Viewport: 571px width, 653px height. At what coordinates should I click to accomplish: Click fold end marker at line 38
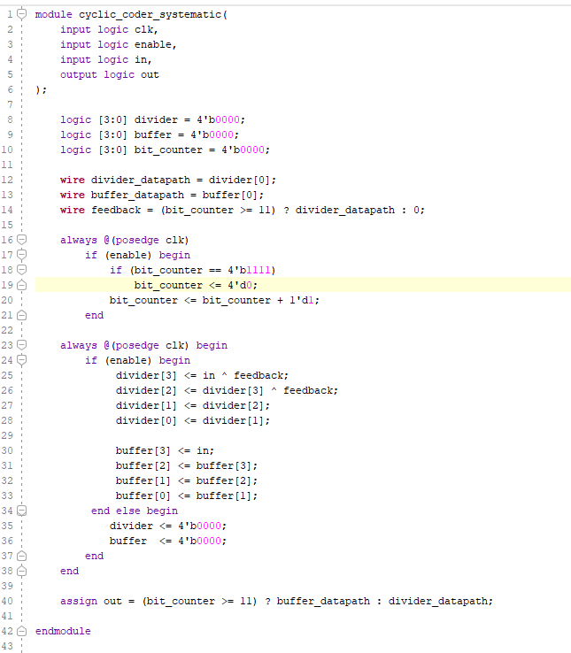click(x=21, y=571)
